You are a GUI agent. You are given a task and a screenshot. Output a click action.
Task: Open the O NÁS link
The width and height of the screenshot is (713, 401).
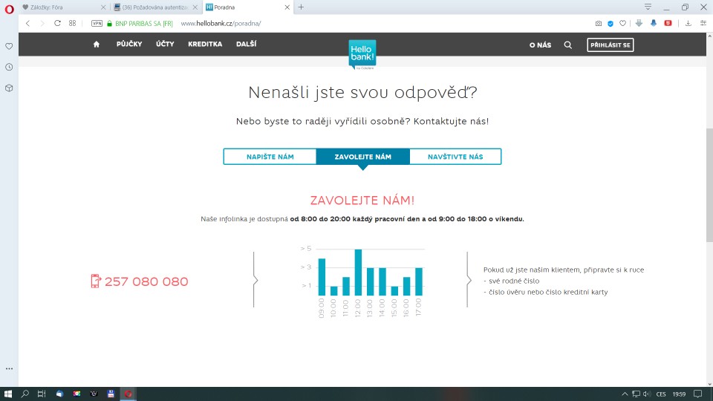pos(540,45)
